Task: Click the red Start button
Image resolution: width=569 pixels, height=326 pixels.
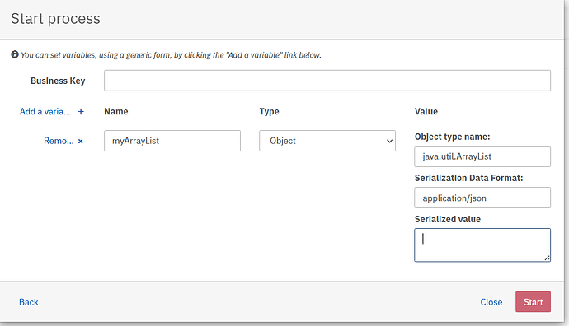Action: (533, 302)
